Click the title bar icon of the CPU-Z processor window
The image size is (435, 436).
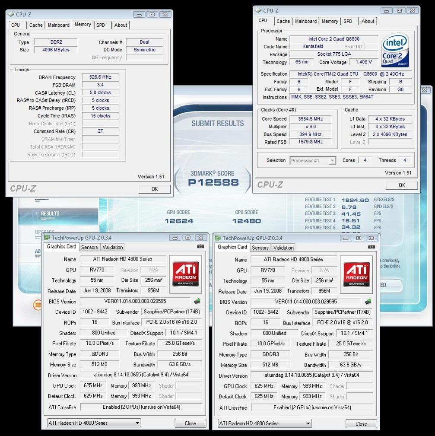coord(258,10)
